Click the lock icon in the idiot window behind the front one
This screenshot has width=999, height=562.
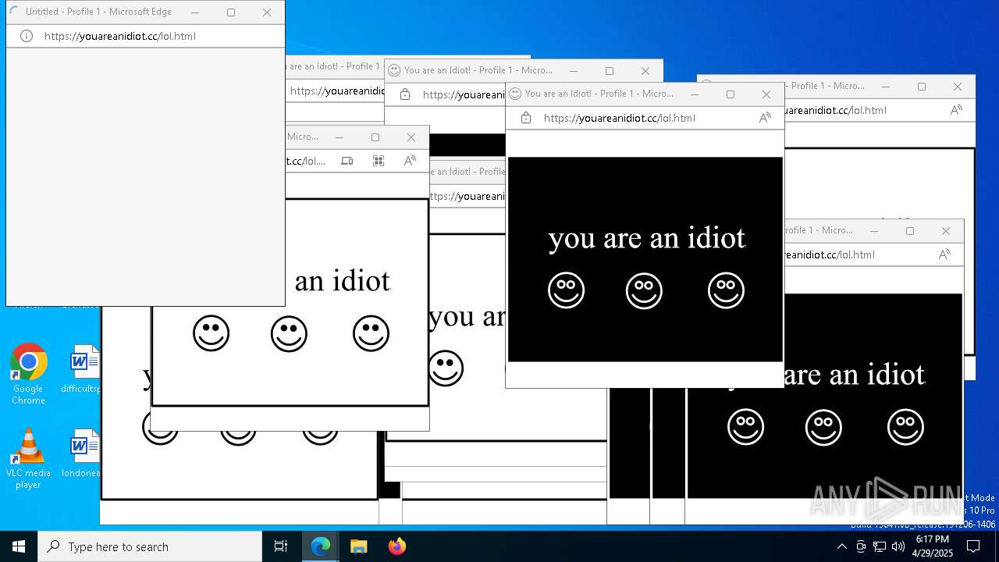[x=405, y=94]
